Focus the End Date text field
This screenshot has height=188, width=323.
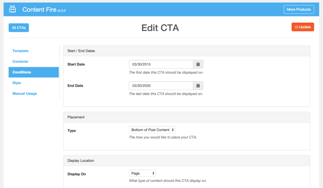tap(161, 85)
